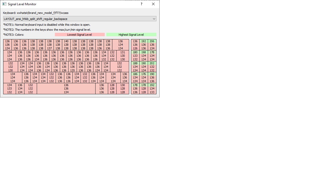Click the key reading 180 133 132
Image resolution: width=336 pixels, height=189 pixels.
[135, 56]
